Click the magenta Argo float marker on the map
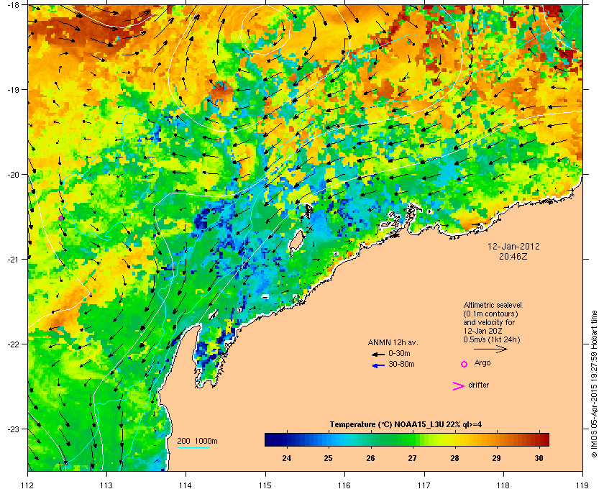The height and width of the screenshot is (489, 604). [x=60, y=219]
